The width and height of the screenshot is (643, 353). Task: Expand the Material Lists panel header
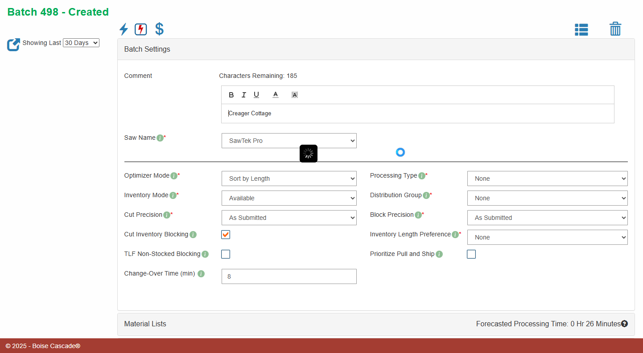tap(376, 324)
